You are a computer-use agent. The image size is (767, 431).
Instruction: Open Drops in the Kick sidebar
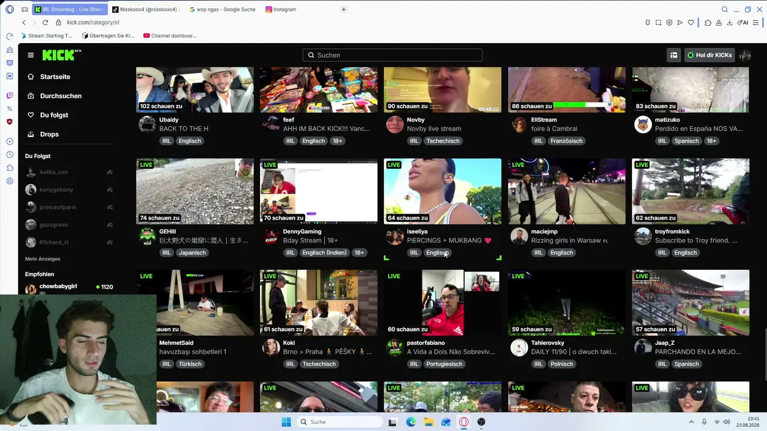click(x=49, y=134)
